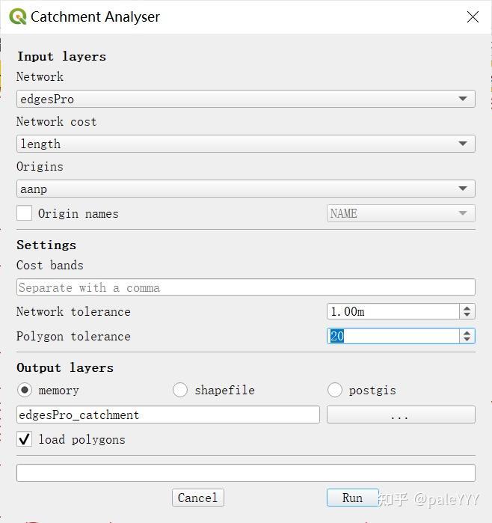The height and width of the screenshot is (523, 492).
Task: Click the browse button with three dots
Action: click(401, 415)
